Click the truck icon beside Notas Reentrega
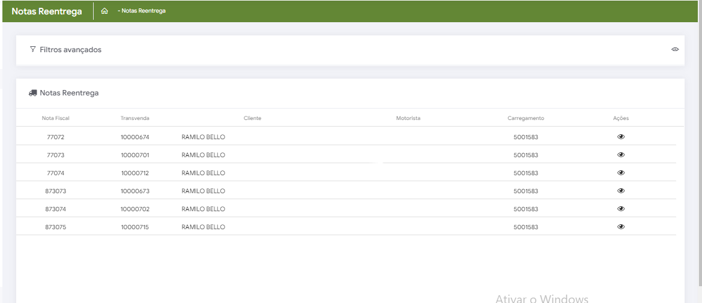The image size is (702, 303). [32, 94]
